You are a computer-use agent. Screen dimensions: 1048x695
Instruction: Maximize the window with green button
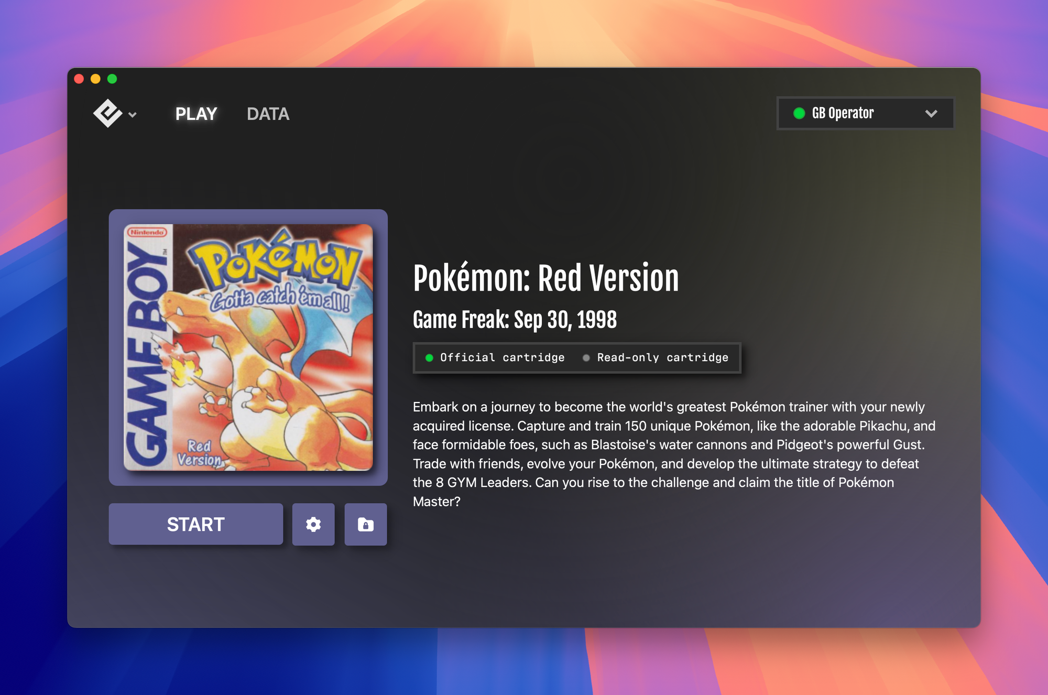pos(112,79)
